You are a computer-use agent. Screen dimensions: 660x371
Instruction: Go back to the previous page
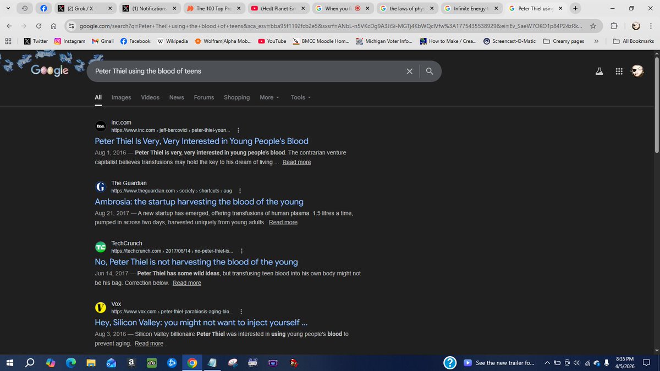[9, 26]
